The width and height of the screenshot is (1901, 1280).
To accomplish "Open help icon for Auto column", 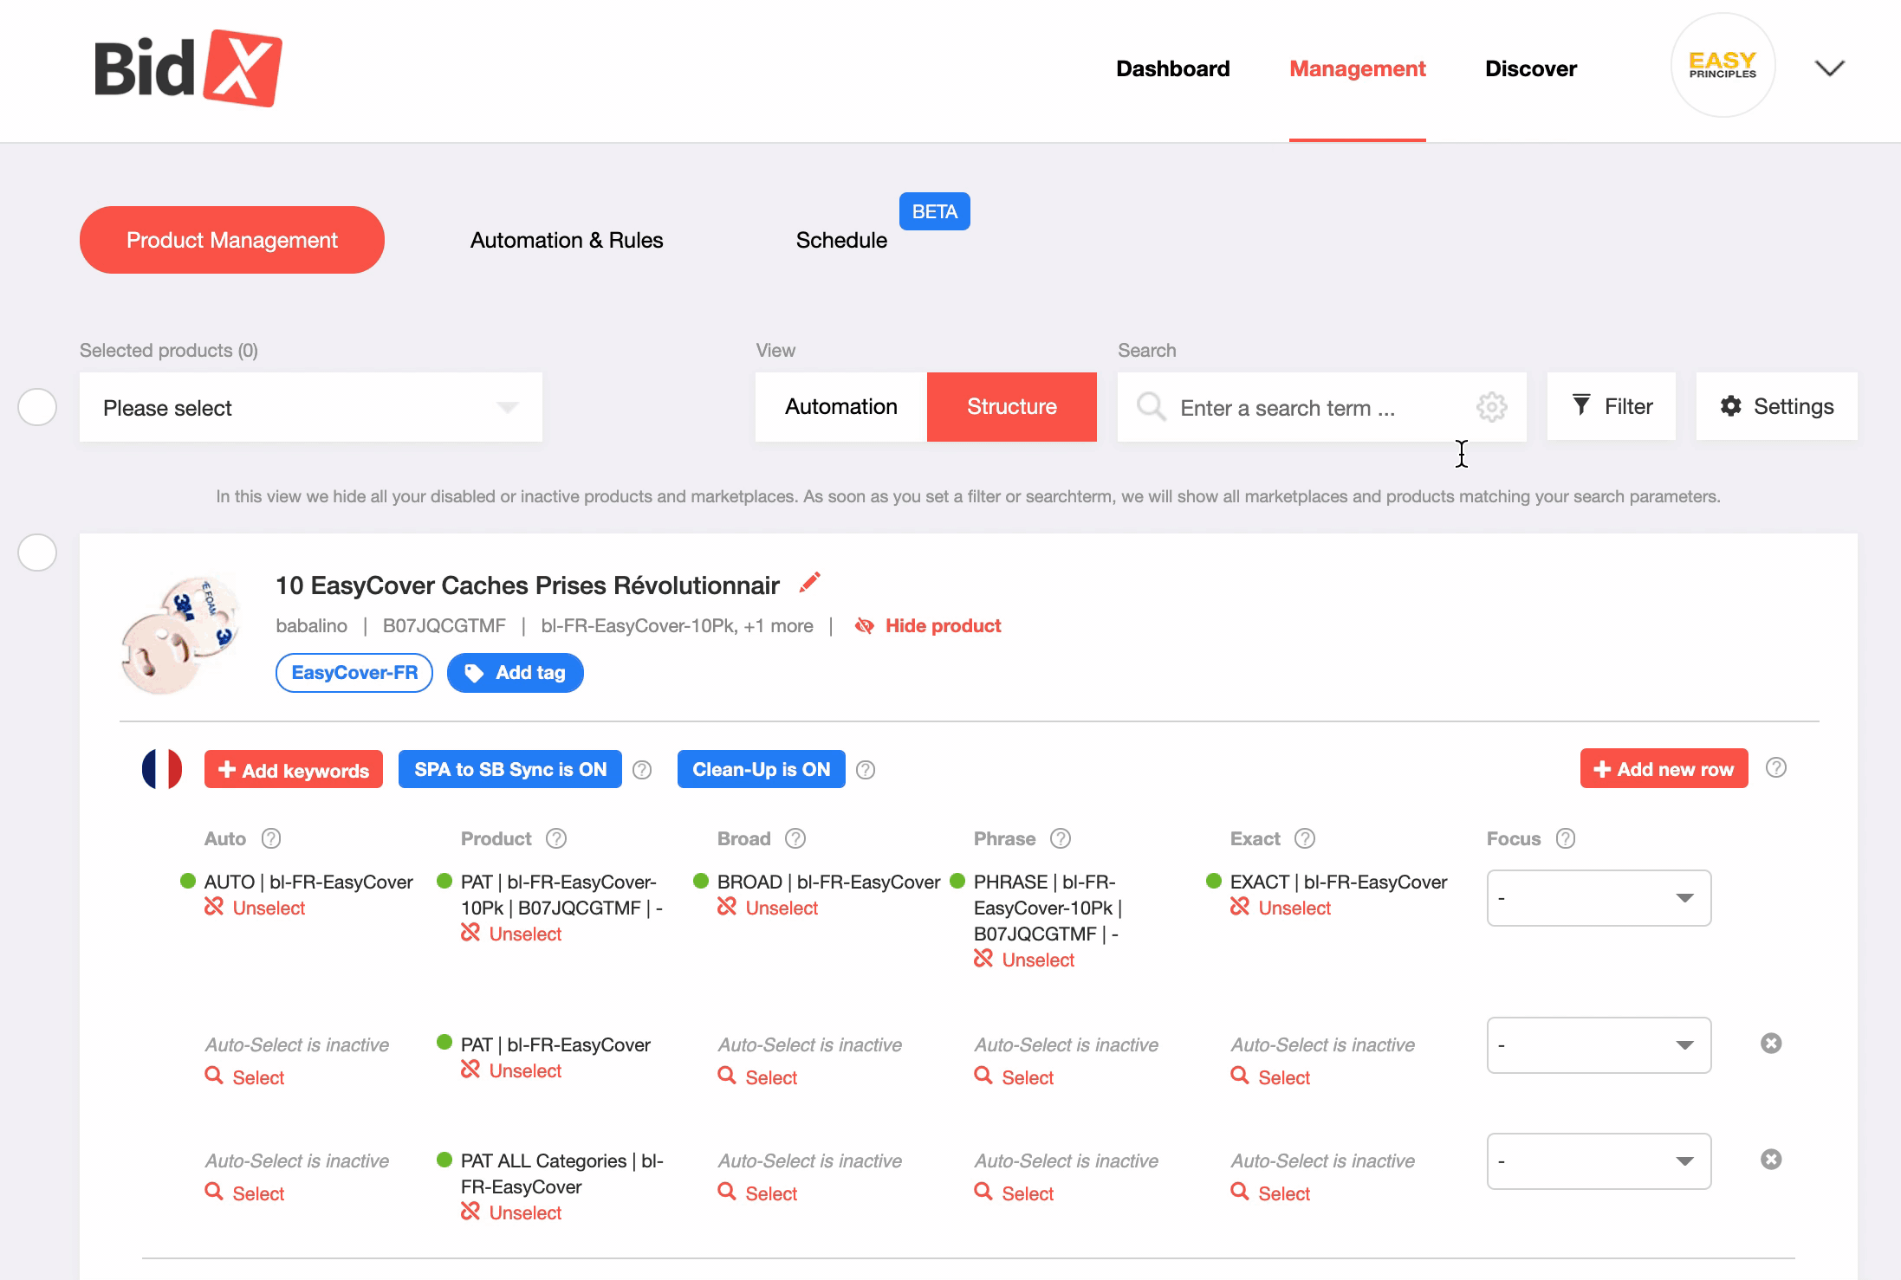I will [271, 838].
